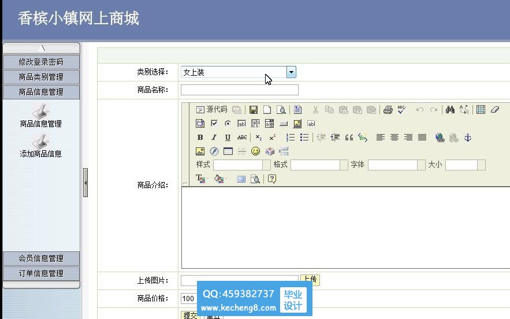Toggle bulleted list
Viewport: 510px width, 319px height.
coord(304,138)
